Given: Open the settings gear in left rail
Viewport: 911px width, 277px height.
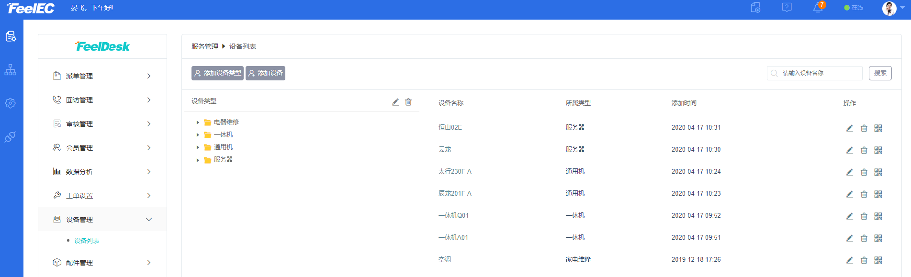Looking at the screenshot, I should pyautogui.click(x=11, y=103).
